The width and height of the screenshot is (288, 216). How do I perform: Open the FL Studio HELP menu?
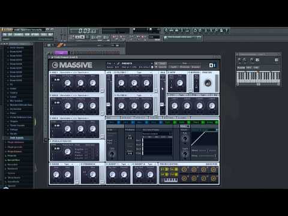[x=50, y=34]
